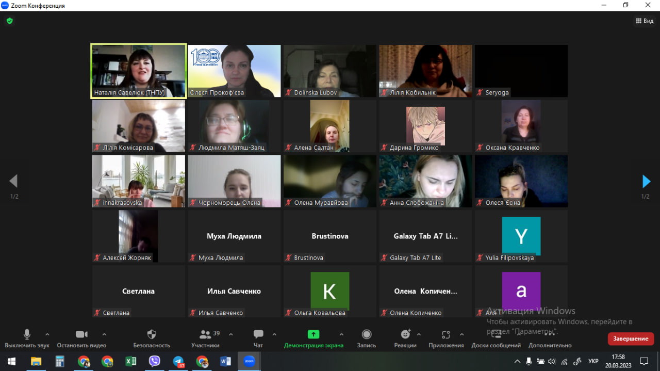This screenshot has width=660, height=371.
Task: Go to next page of participants
Action: [x=646, y=181]
